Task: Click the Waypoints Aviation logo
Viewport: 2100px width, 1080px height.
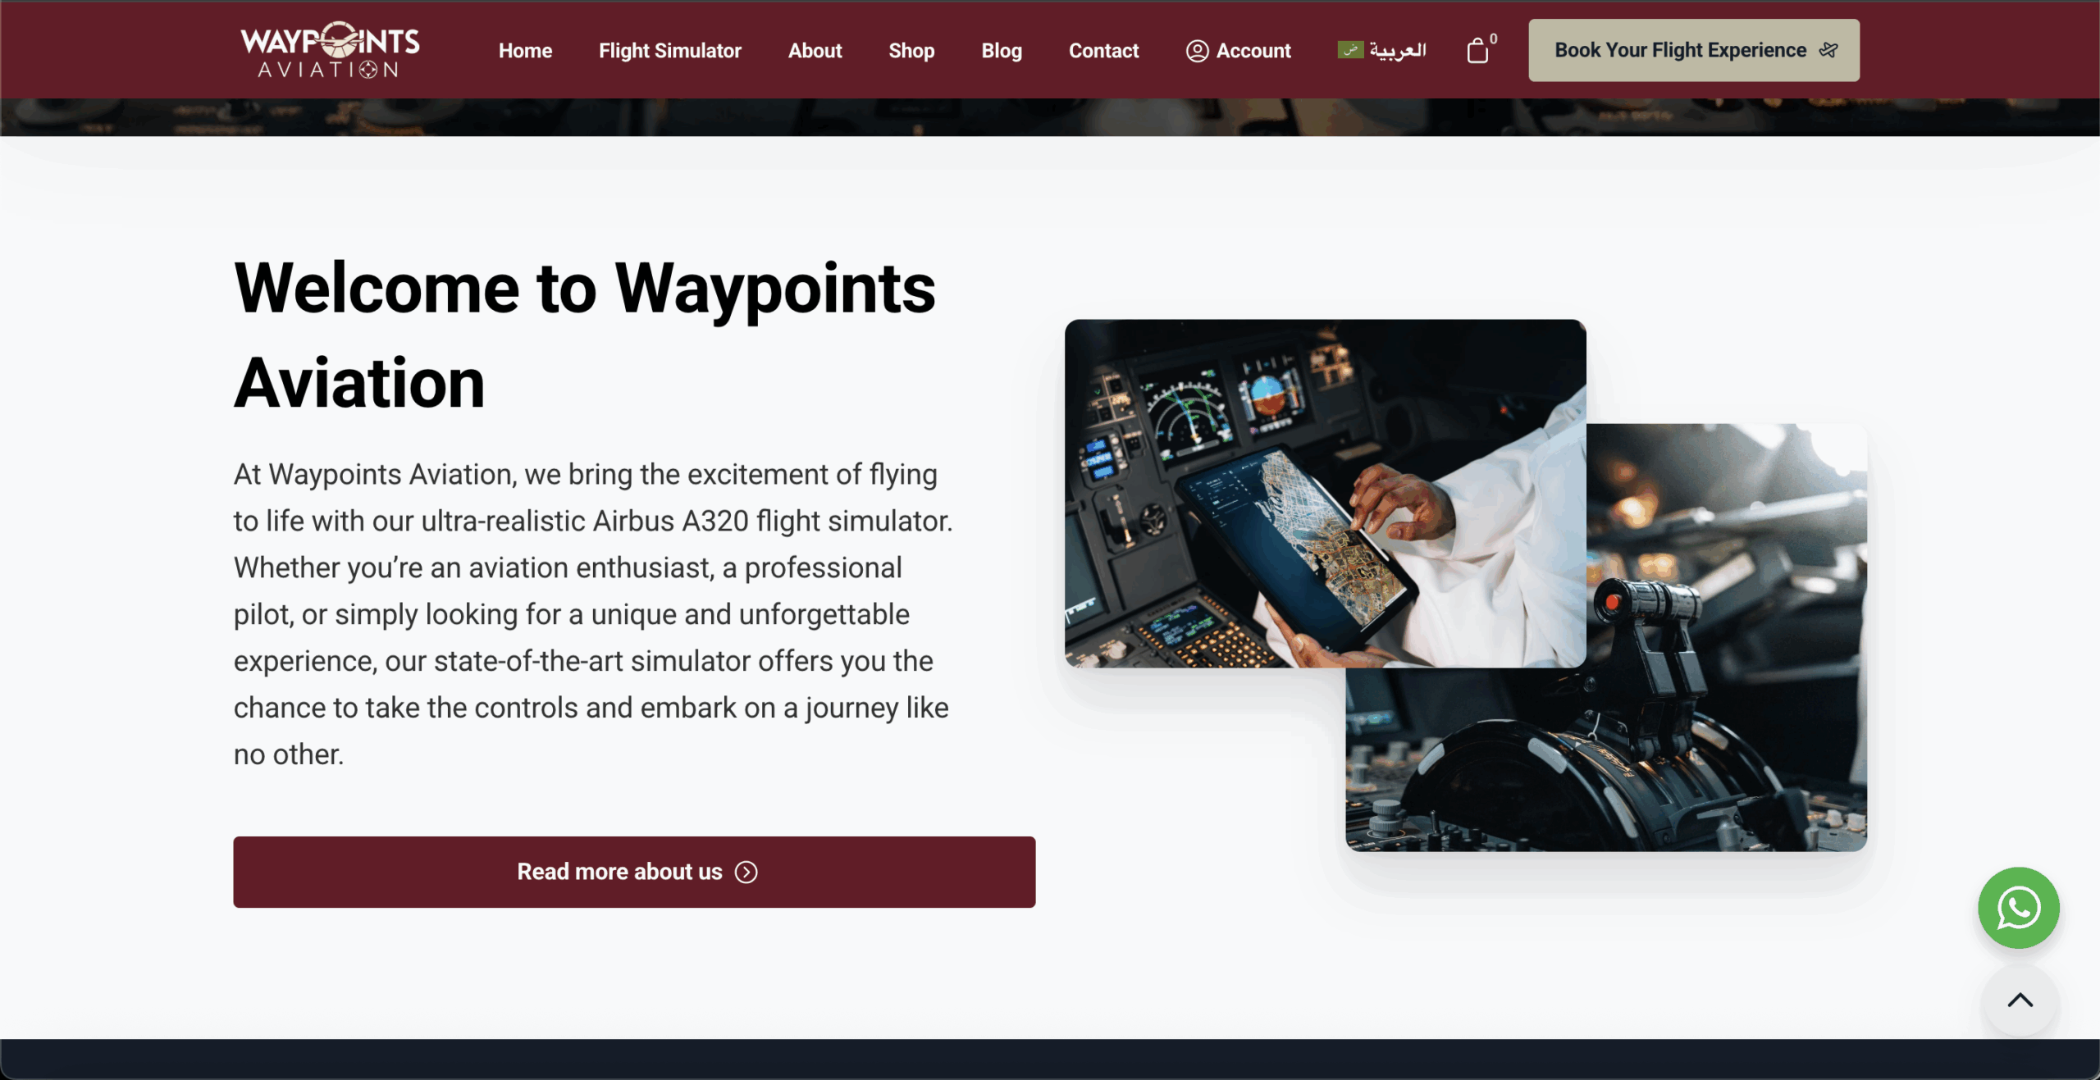Action: [330, 49]
